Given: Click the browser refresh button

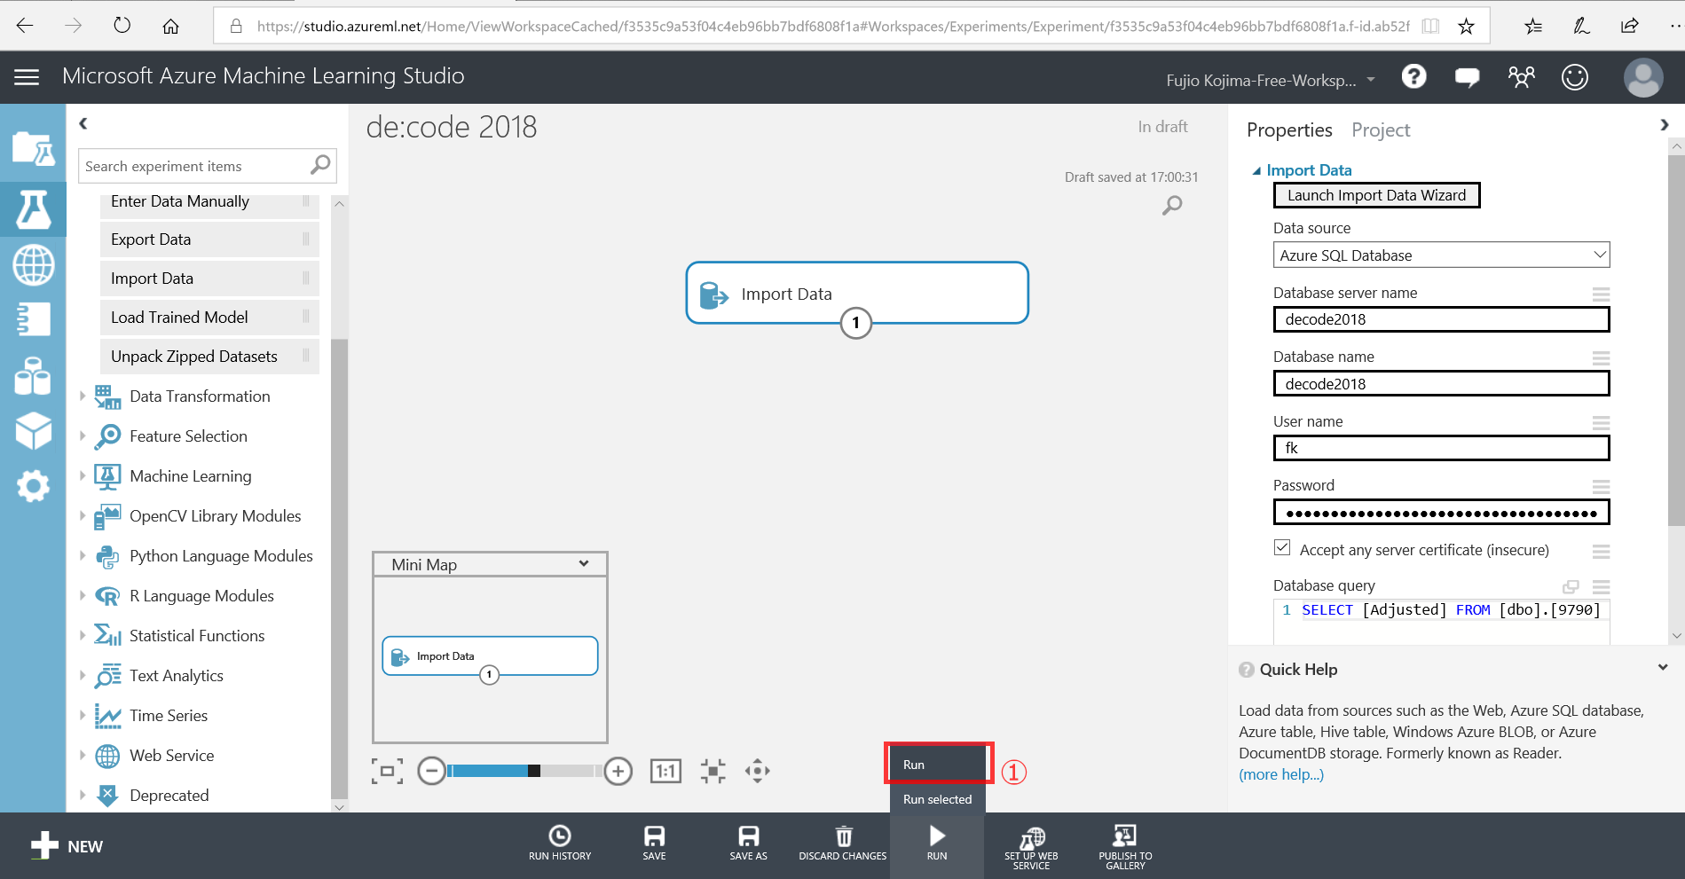Looking at the screenshot, I should coord(122,26).
